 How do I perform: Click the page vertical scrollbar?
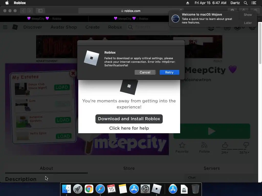(260, 43)
